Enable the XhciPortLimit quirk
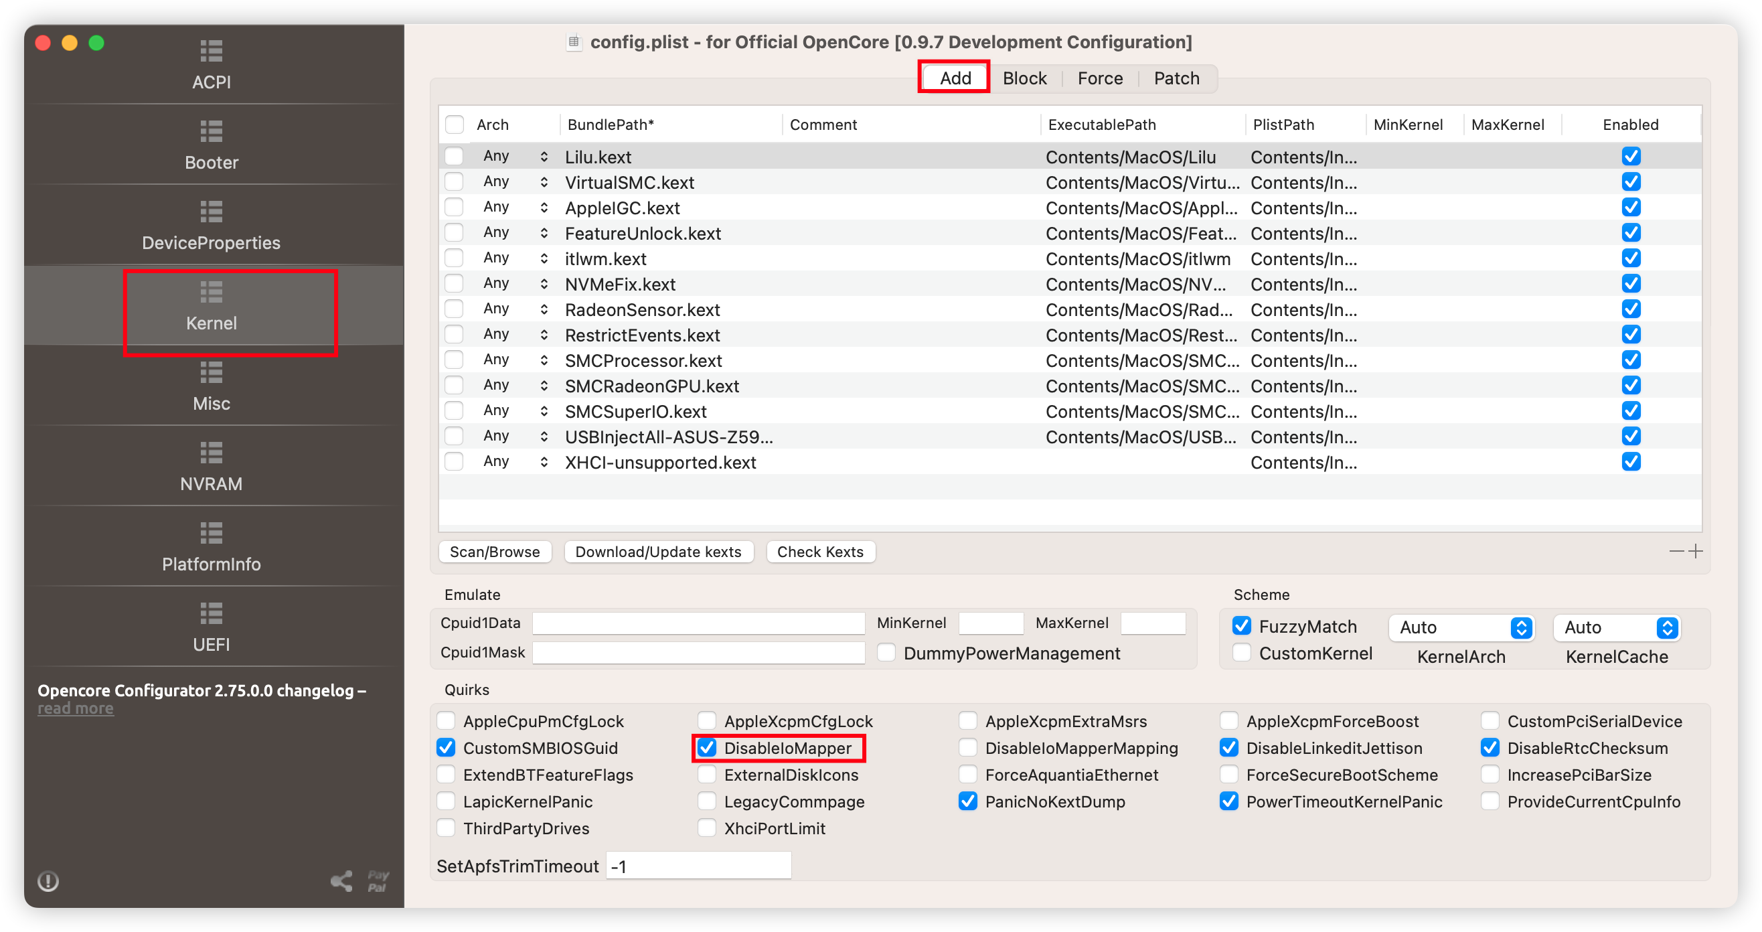Screen dimensions: 1762x932 tap(706, 828)
